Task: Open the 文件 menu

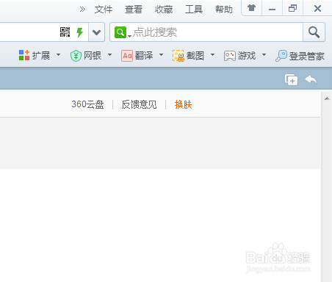Action: pyautogui.click(x=104, y=10)
